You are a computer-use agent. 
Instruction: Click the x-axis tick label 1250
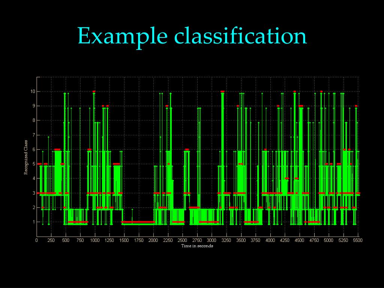109,240
